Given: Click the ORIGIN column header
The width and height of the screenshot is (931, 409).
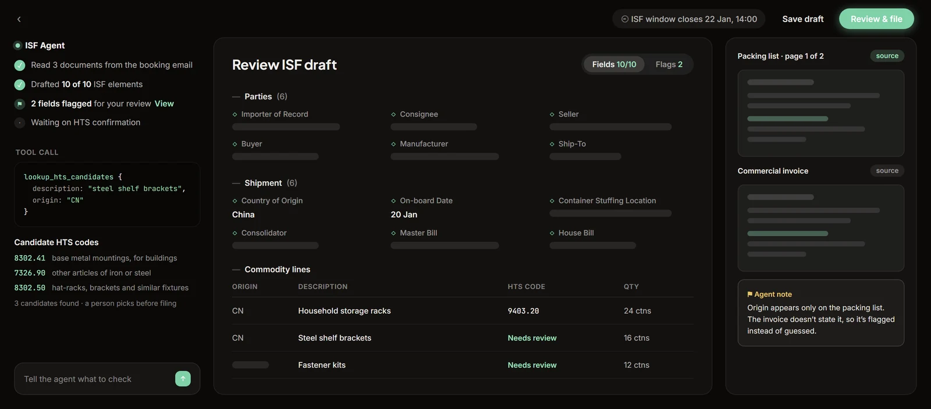Looking at the screenshot, I should coord(244,287).
